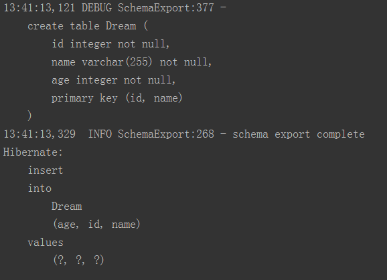Click the word 'into'

[40, 188]
